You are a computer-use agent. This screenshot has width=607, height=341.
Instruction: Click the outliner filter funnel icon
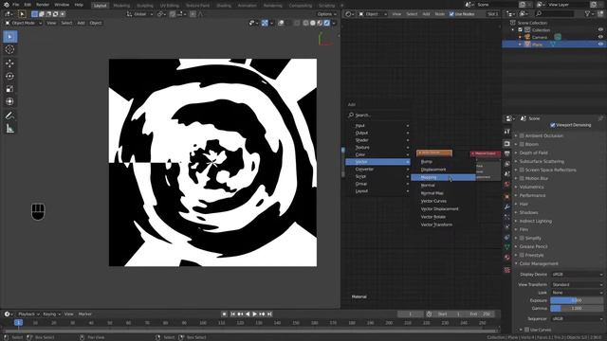click(x=588, y=14)
